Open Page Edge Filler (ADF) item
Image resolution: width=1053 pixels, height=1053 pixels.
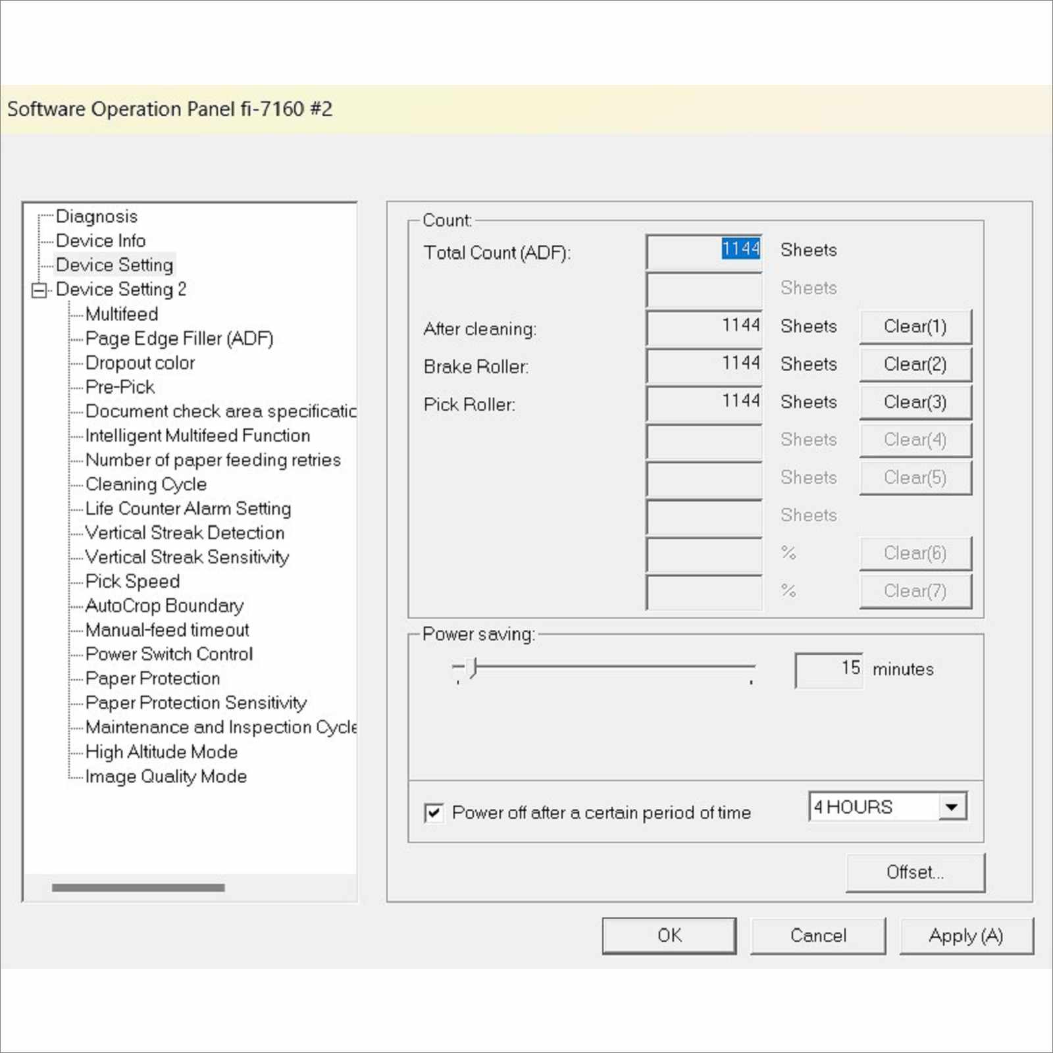[x=179, y=338]
